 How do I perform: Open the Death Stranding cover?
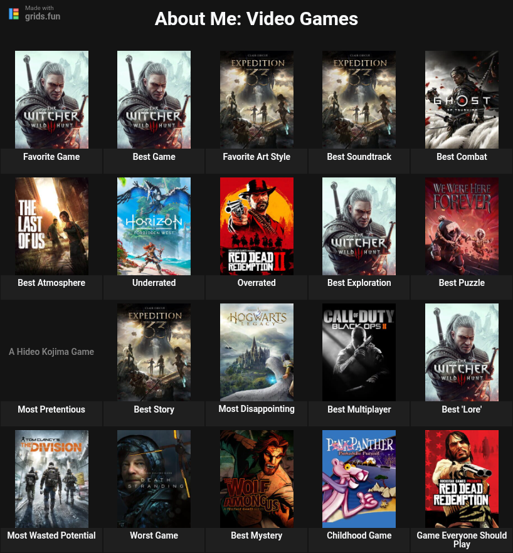tap(154, 479)
